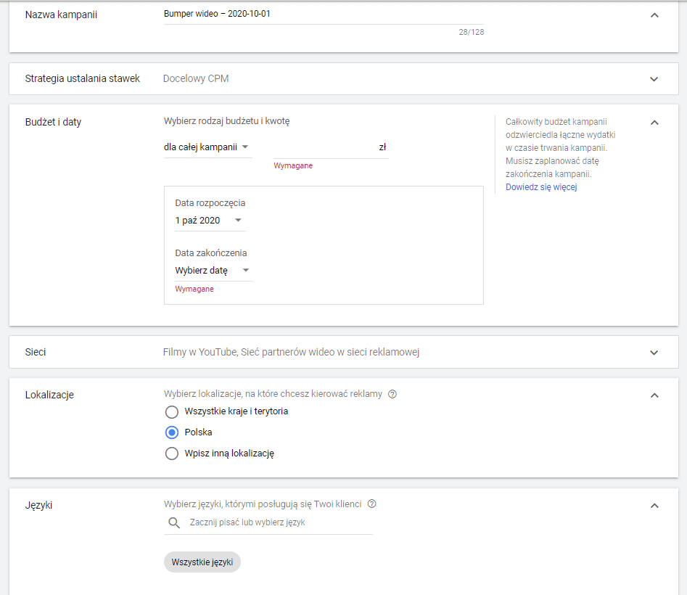Screen dimensions: 687x595
Task: Select the 'Polska' radio button
Action: pos(172,432)
